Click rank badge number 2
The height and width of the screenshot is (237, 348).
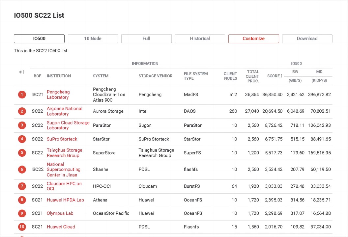tap(22, 111)
